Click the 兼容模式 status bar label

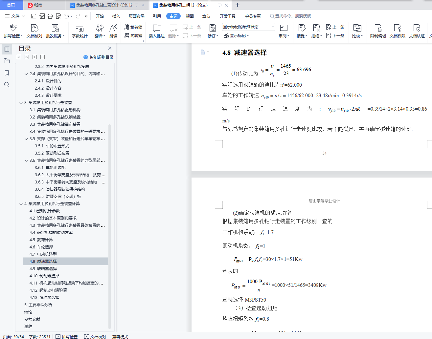[x=120, y=337]
